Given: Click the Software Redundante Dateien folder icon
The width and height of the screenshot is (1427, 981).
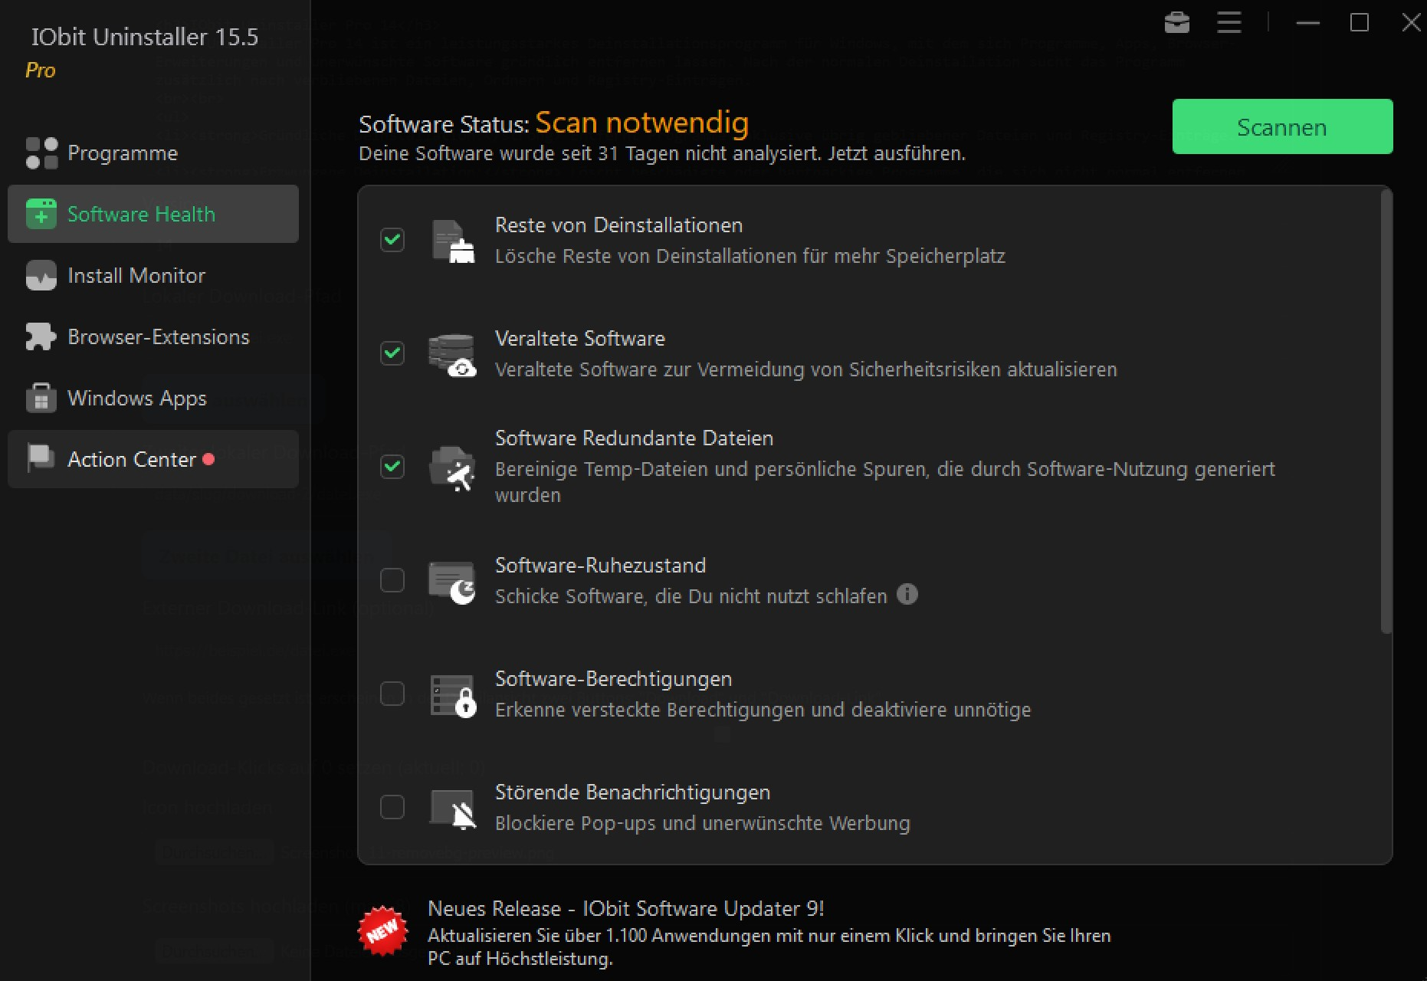Looking at the screenshot, I should [453, 468].
